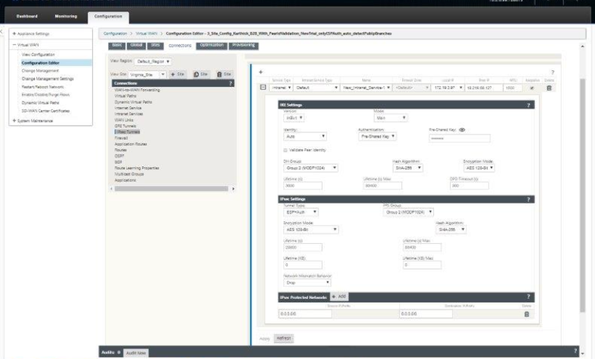Follow the Configuration breadcrumb link
The height and width of the screenshot is (359, 595).
[x=115, y=34]
